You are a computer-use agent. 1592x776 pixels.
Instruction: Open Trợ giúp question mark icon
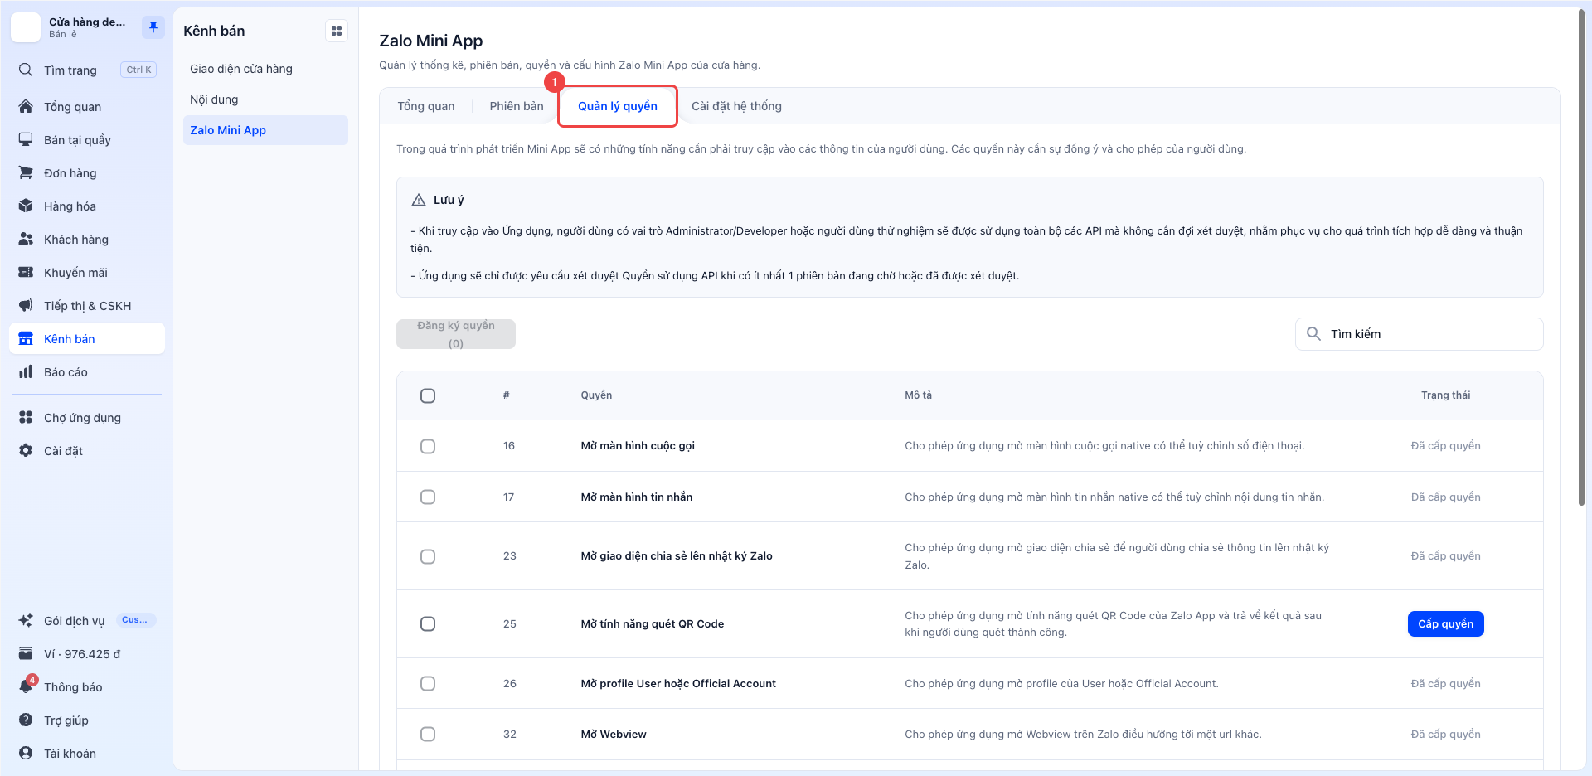(26, 720)
